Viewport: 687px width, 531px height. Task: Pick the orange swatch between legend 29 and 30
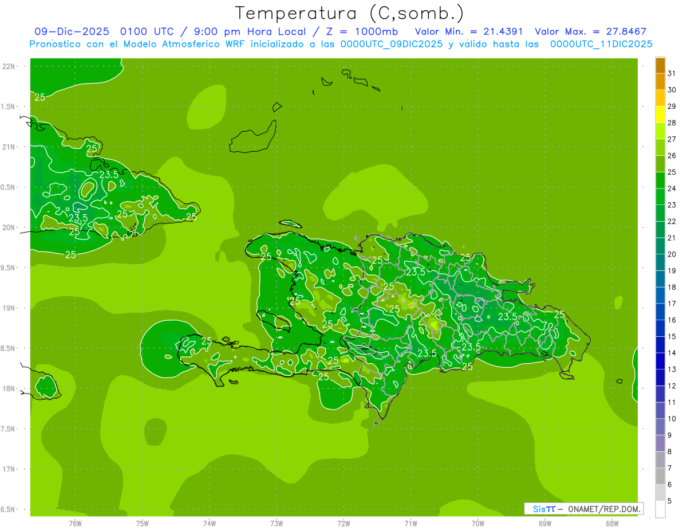660,98
